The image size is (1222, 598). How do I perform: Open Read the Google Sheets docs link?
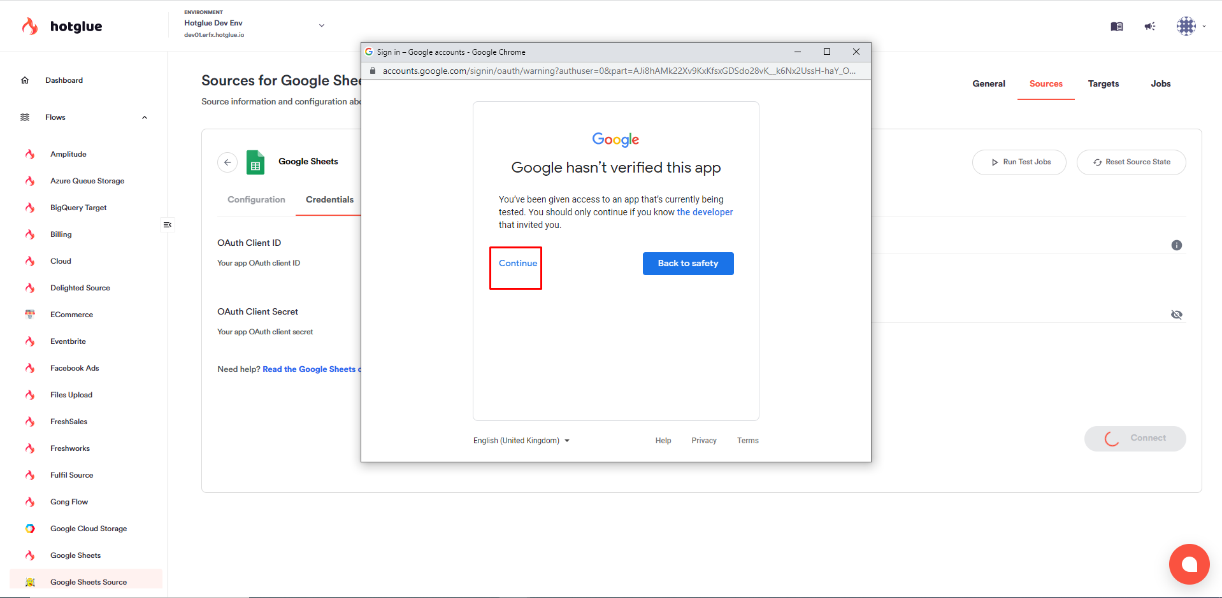[x=312, y=369]
